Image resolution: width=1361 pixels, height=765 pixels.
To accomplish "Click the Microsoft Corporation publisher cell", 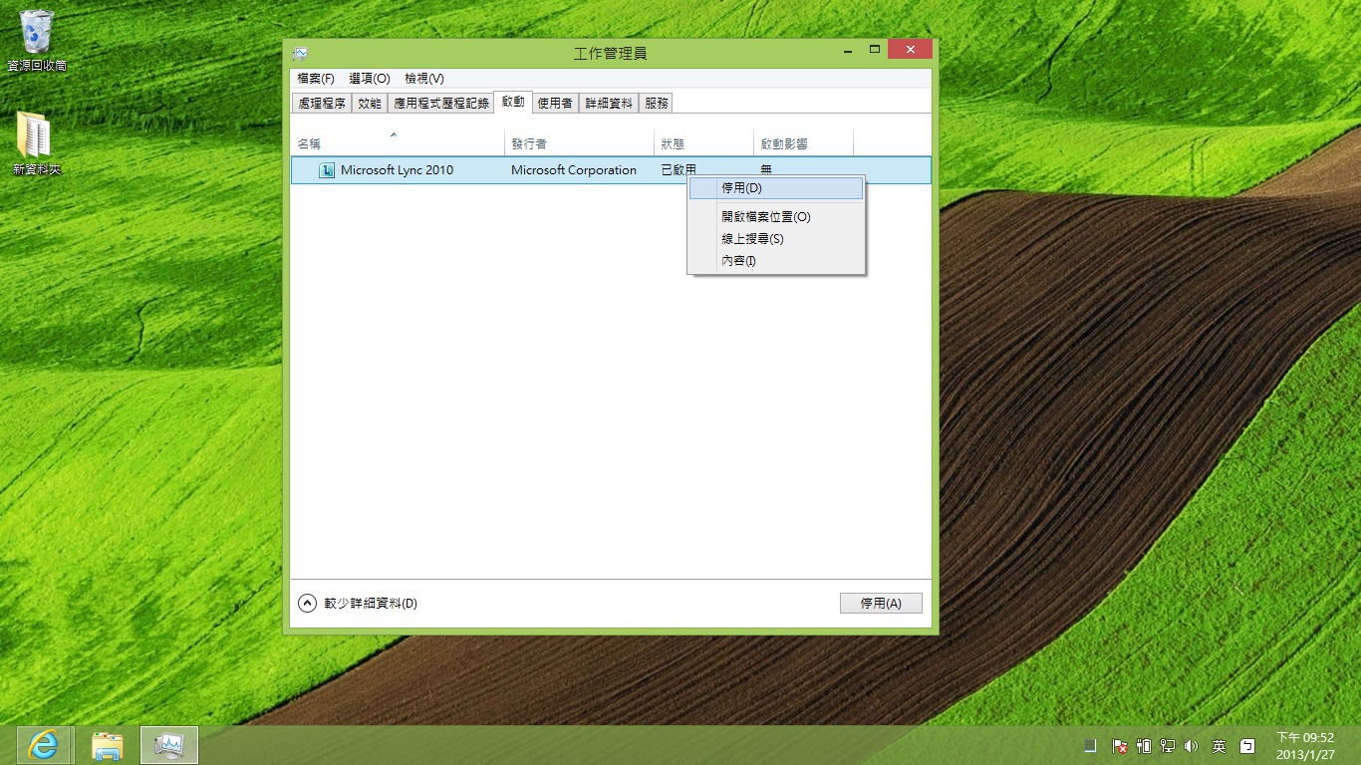I will (574, 170).
